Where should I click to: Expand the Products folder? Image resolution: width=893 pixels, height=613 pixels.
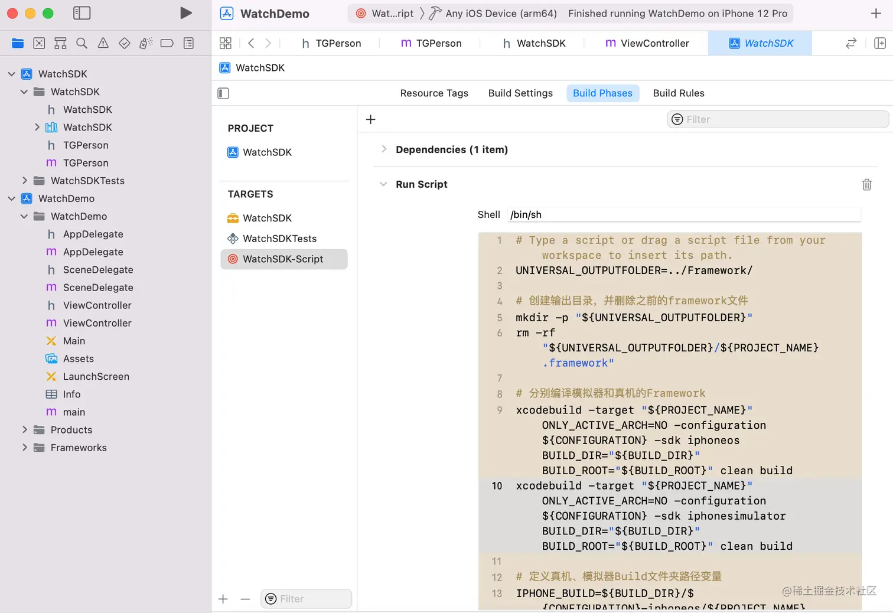click(x=24, y=430)
